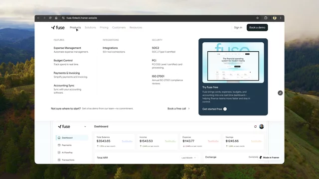Expand the fuse workspace dropdown chevron

tap(85, 126)
